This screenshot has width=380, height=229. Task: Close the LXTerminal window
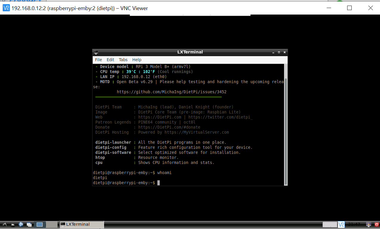pos(285,52)
